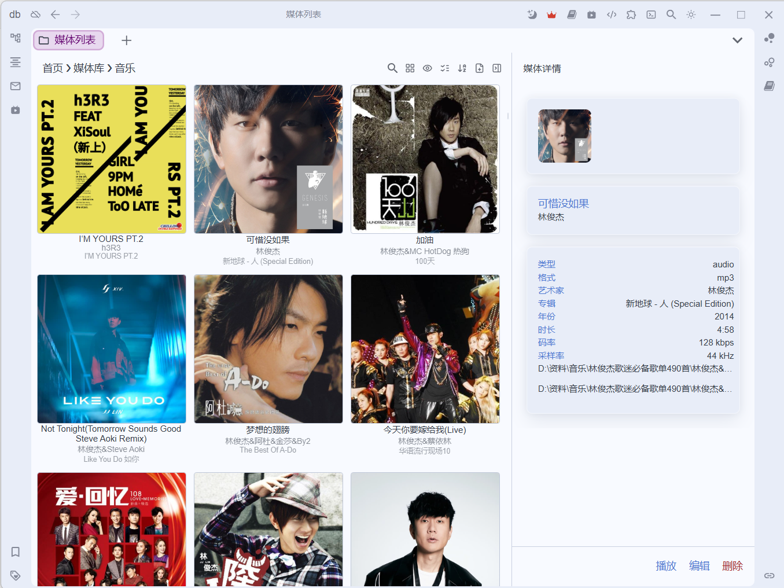Open the terminal console icon in title bar
Screen dimensions: 784x588
coord(651,15)
